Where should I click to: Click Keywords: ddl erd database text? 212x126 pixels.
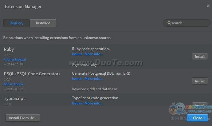[95, 89]
